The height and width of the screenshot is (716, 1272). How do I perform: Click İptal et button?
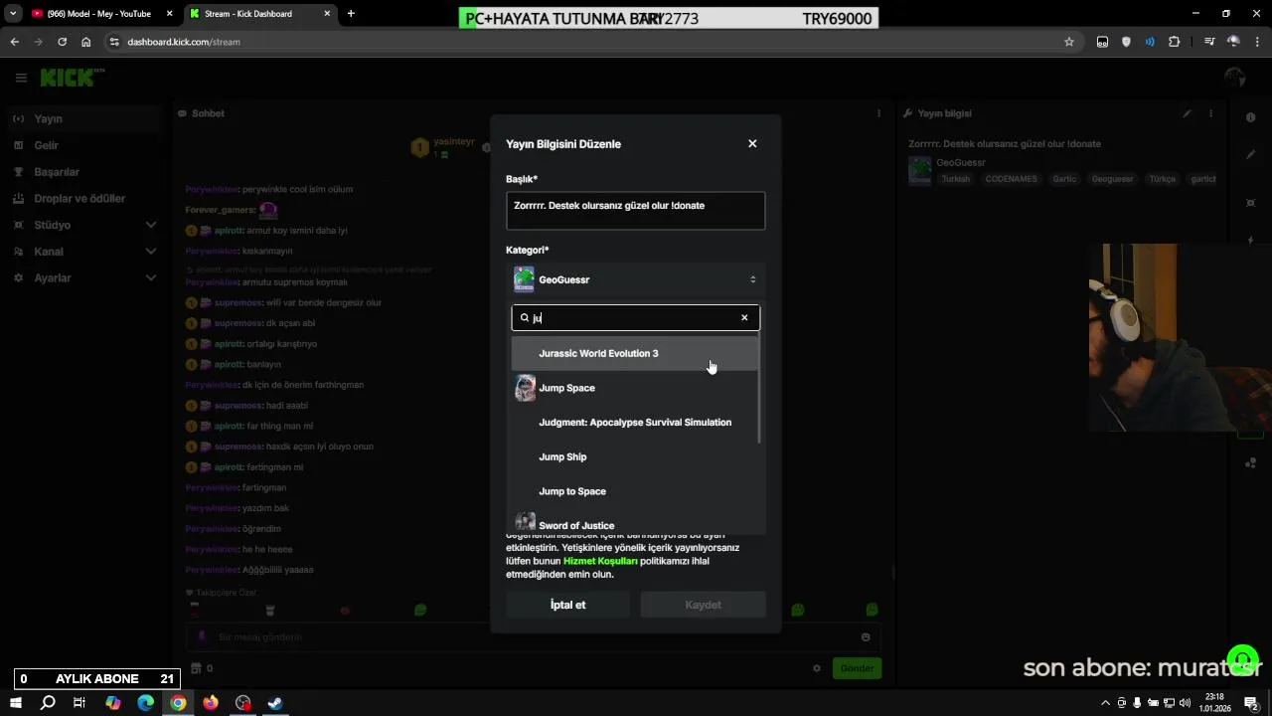pyautogui.click(x=567, y=605)
